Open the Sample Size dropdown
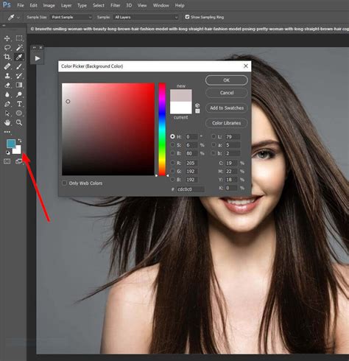Screen dimensions: 349x361 (71, 17)
